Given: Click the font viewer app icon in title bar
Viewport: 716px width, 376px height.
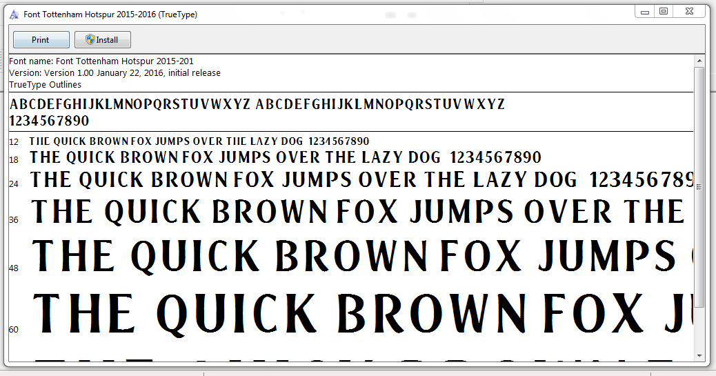Looking at the screenshot, I should [x=14, y=14].
